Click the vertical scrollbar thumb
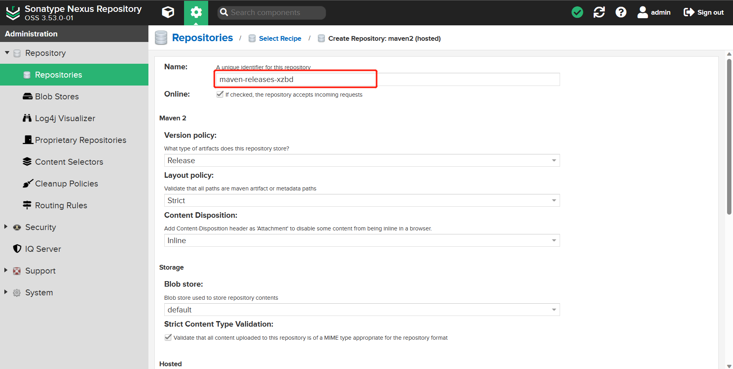Viewport: 733px width, 369px height. (x=729, y=137)
